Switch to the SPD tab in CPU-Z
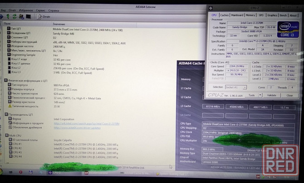Screen dimensions: 304x183 (x=261, y=15)
